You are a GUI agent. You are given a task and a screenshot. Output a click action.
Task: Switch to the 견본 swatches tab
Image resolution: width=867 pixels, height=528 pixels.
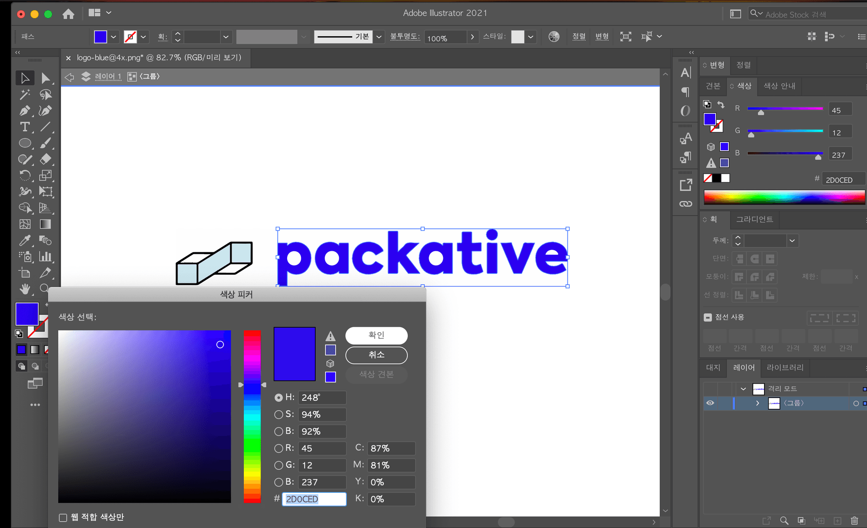(713, 86)
